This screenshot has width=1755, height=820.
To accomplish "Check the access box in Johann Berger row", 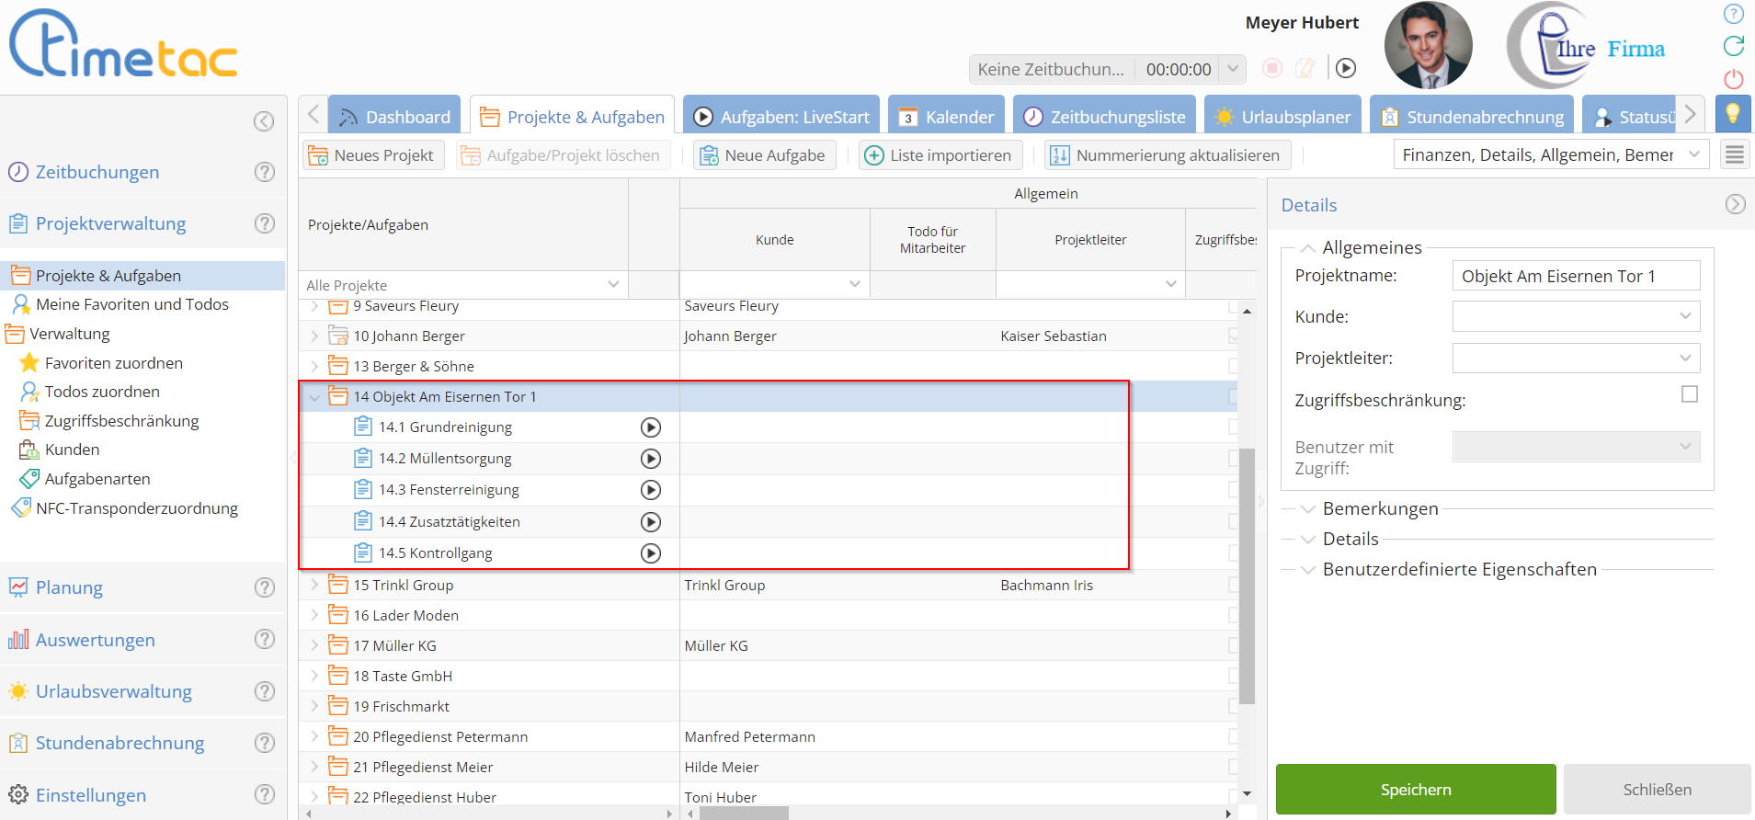I will tap(1233, 336).
